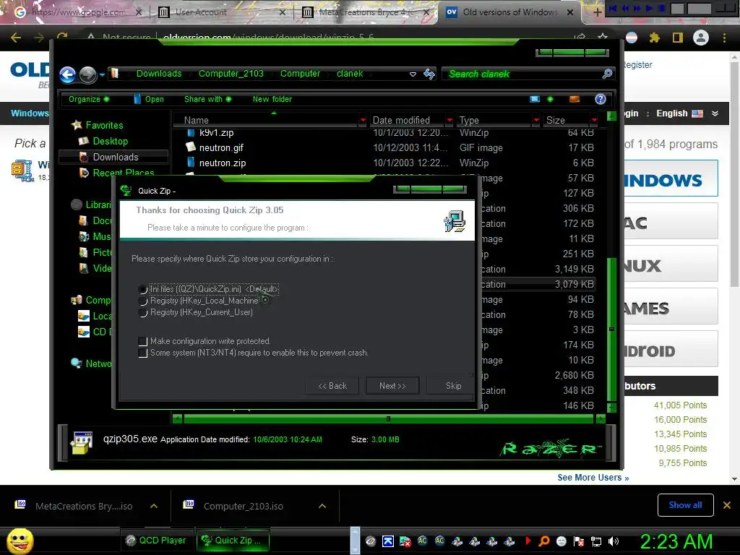Click New folder in Explorer toolbar
740x555 pixels.
coord(272,99)
